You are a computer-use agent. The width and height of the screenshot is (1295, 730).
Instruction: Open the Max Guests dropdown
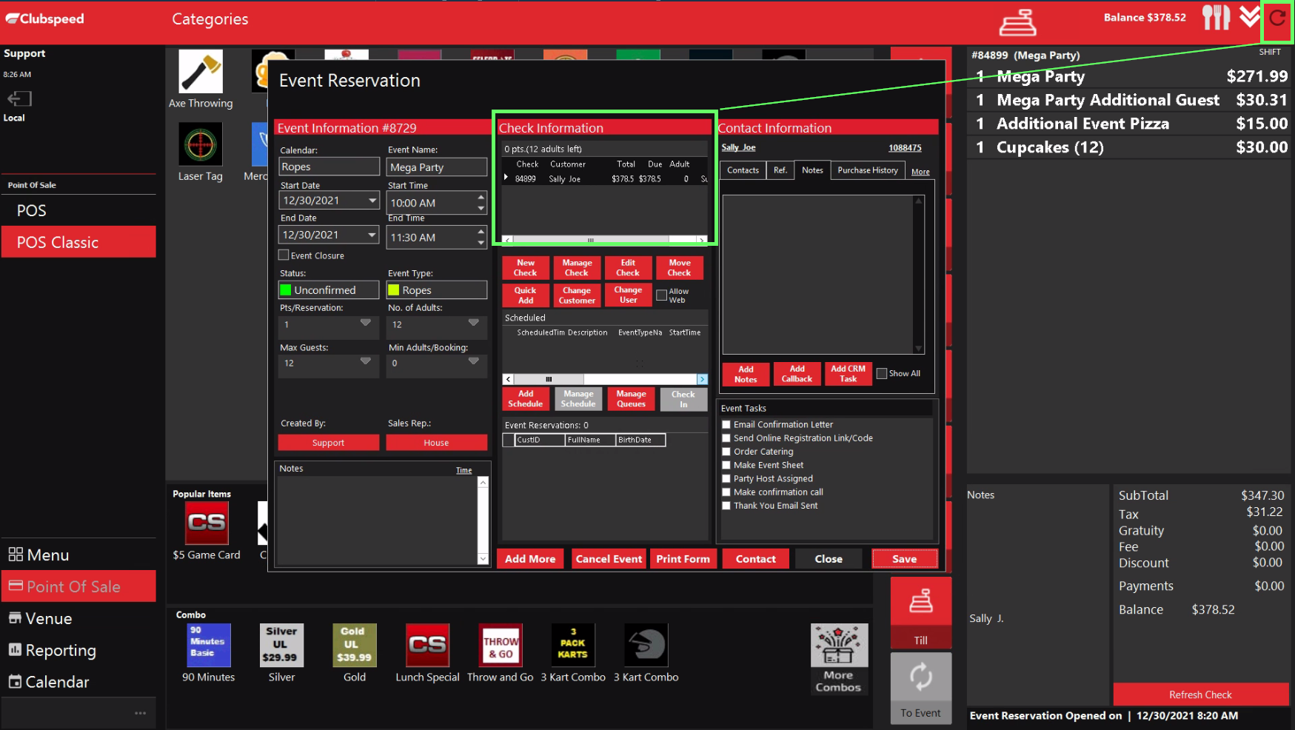click(366, 361)
